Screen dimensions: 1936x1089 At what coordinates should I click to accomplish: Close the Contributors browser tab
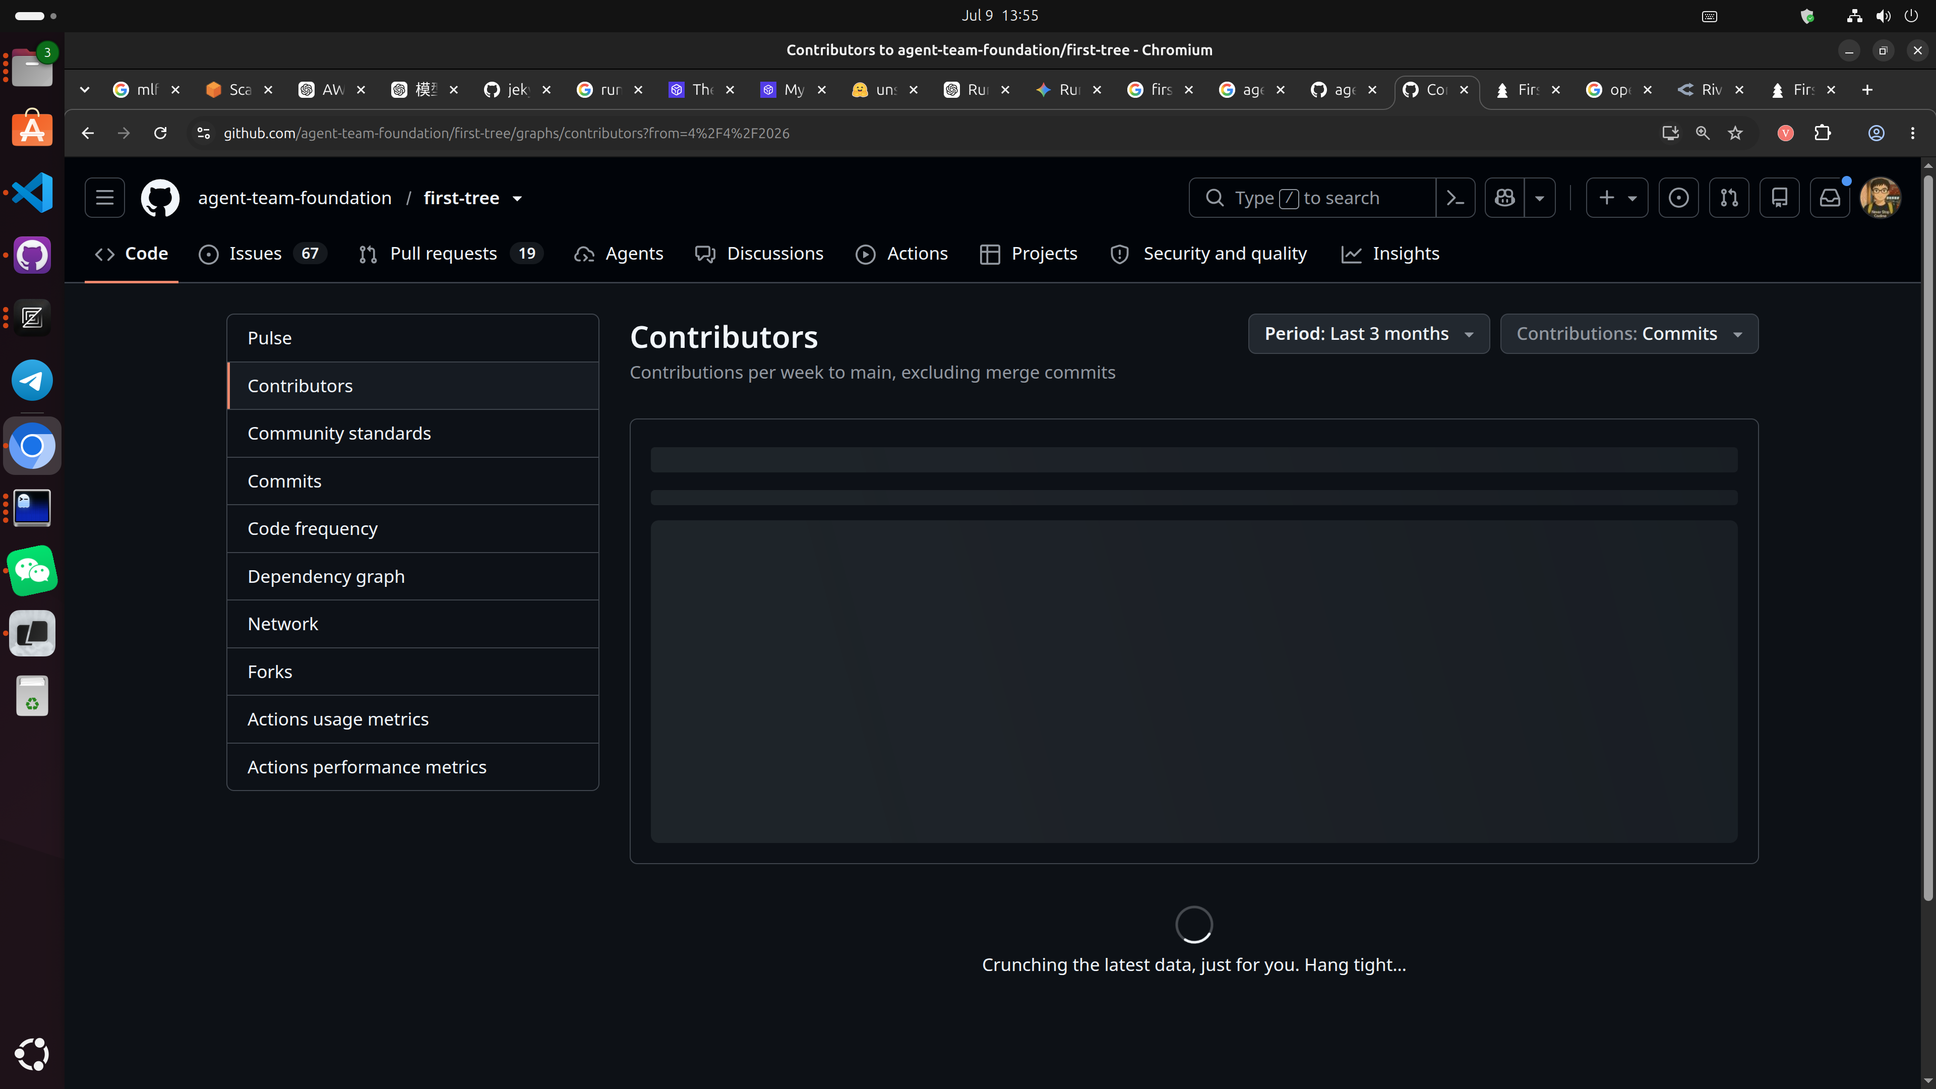coord(1464,89)
